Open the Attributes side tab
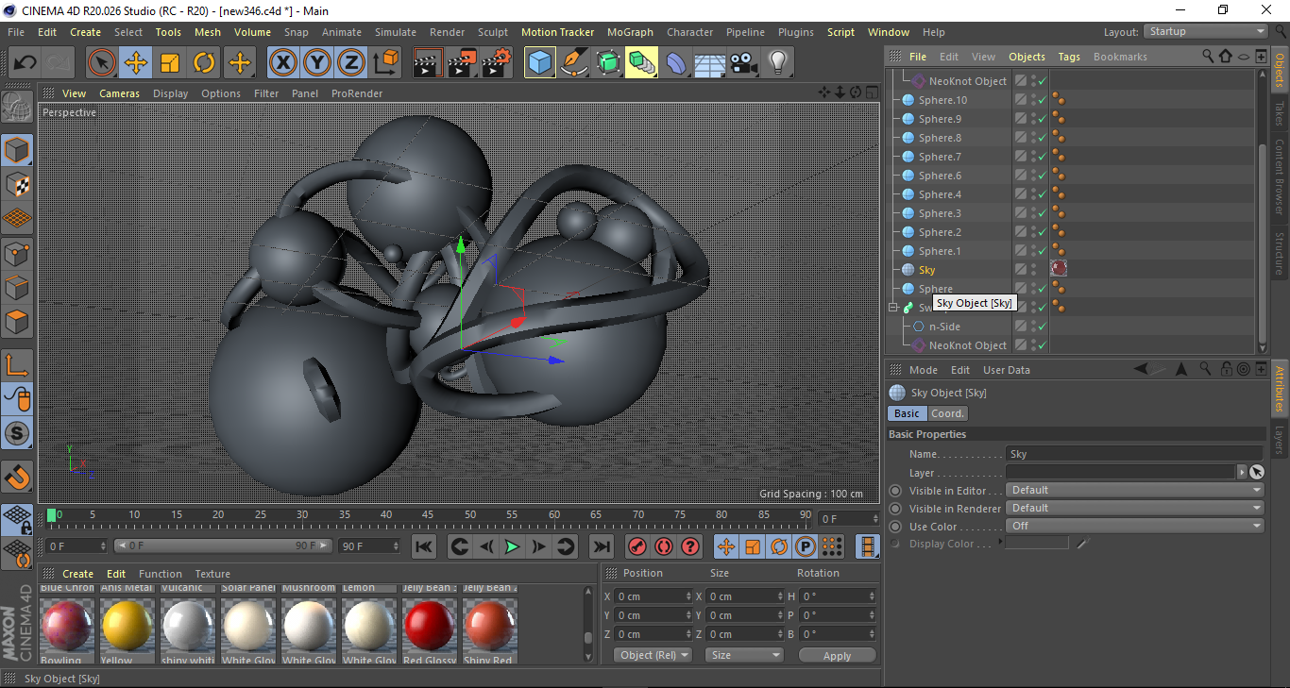The width and height of the screenshot is (1290, 688). tap(1280, 389)
